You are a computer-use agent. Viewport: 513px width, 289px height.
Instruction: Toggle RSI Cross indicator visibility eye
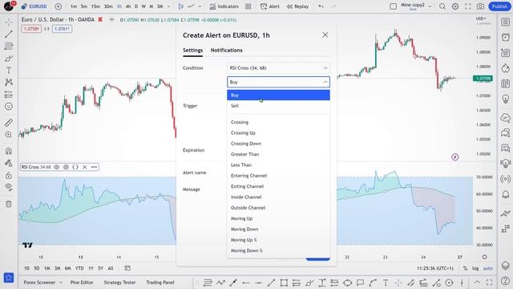(57, 167)
